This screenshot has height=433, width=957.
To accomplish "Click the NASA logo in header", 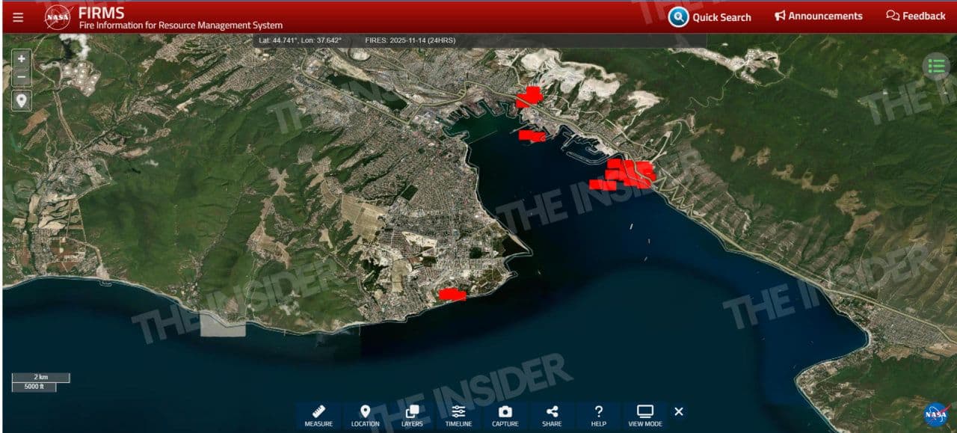I will coord(58,16).
